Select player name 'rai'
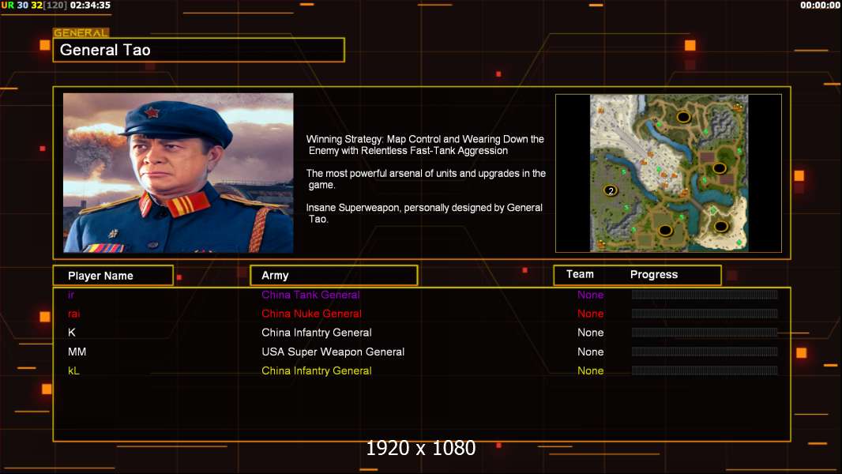Viewport: 842px width, 474px height. click(x=73, y=314)
